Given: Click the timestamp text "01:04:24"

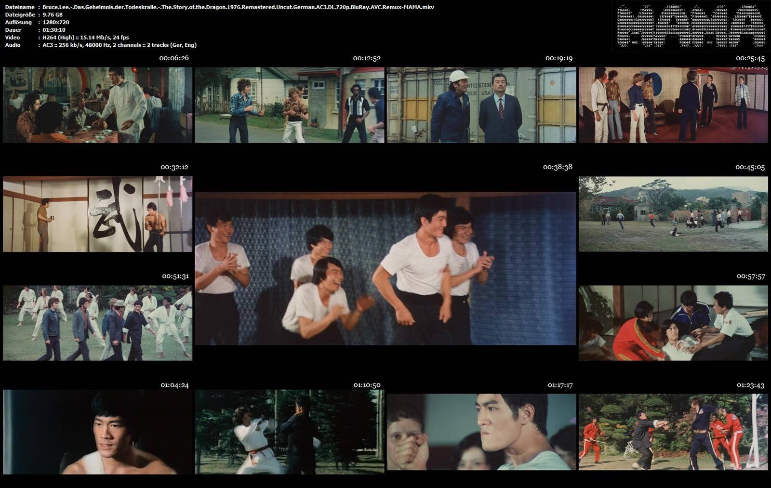Looking at the screenshot, I should 174,385.
